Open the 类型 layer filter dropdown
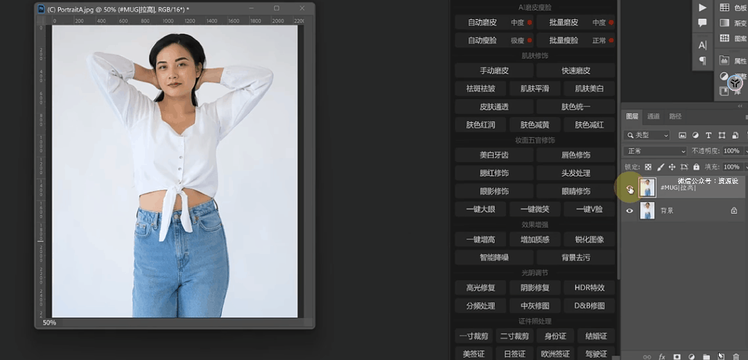 (647, 135)
